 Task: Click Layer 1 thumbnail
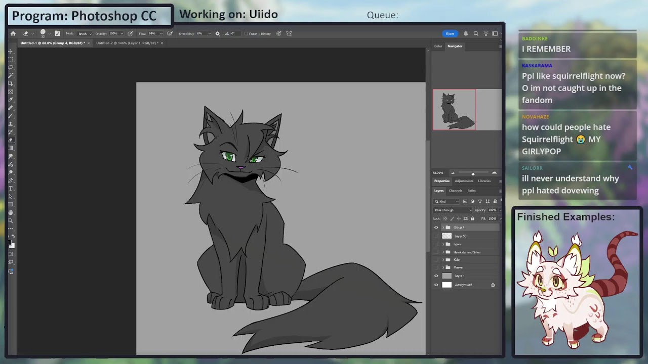tap(447, 276)
